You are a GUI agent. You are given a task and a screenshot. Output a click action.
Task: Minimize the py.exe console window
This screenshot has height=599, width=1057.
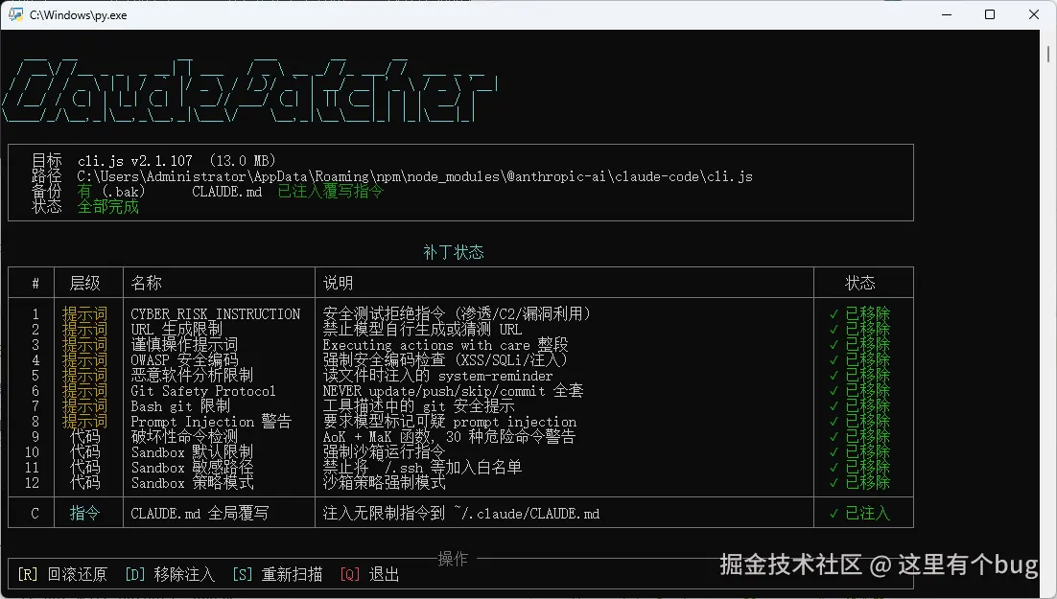point(947,14)
